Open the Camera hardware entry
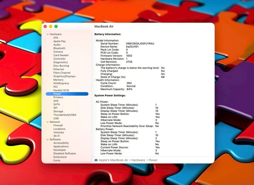Screen dimensions: 254x185 click(x=58, y=52)
